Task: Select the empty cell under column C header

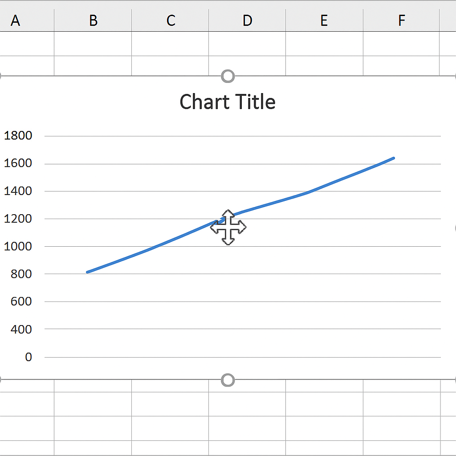Action: (170, 44)
